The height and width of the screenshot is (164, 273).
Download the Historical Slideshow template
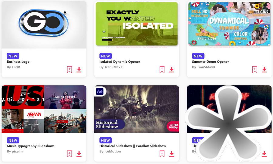pos(171,154)
